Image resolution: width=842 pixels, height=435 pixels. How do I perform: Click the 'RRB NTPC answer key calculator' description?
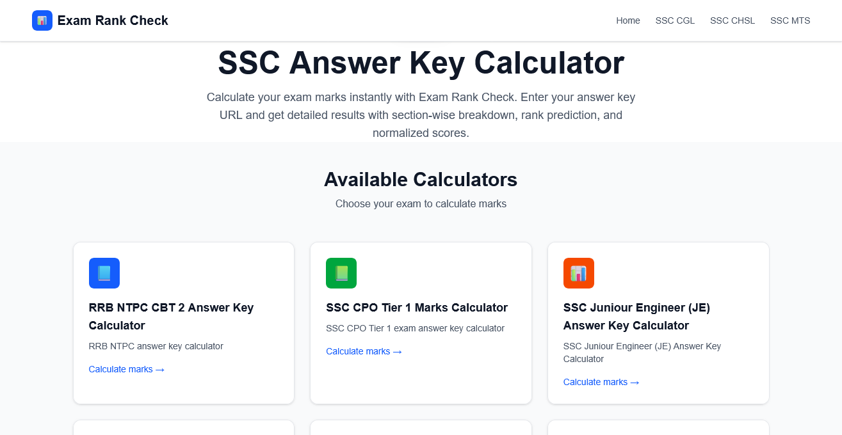(156, 346)
